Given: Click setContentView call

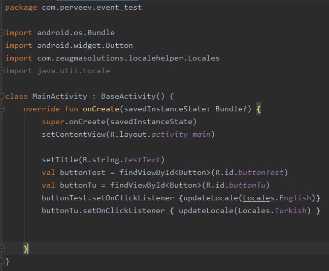Looking at the screenshot, I should [128, 134].
